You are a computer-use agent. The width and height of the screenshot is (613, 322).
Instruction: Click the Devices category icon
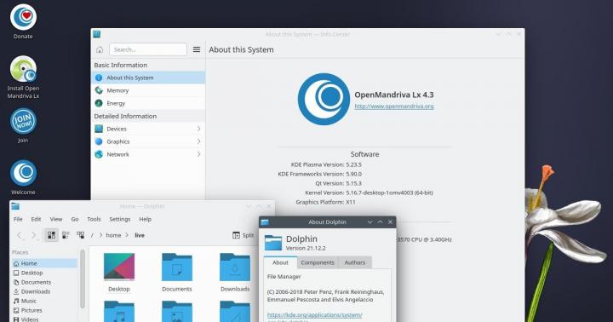[x=99, y=129]
